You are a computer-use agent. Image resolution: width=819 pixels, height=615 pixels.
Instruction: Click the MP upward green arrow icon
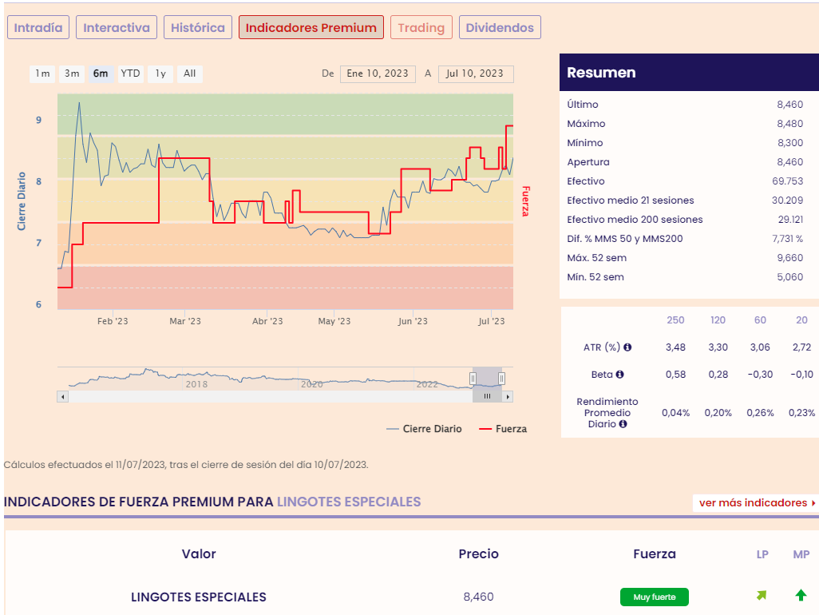(801, 596)
